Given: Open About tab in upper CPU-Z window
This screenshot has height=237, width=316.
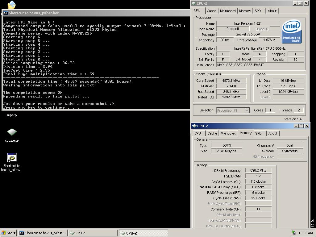Looking at the screenshot, I should [x=272, y=11].
